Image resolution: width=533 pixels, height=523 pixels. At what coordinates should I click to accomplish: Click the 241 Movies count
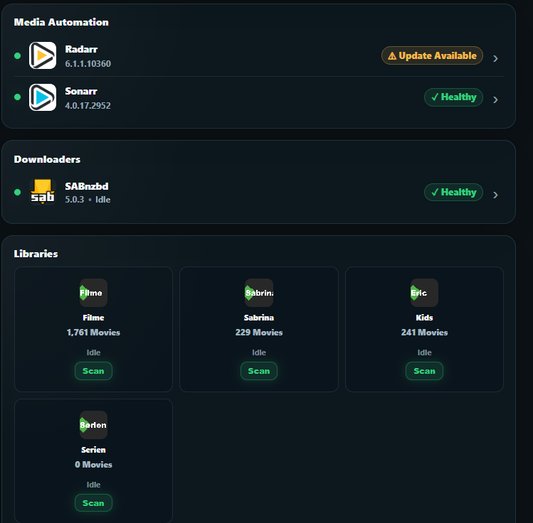point(424,333)
